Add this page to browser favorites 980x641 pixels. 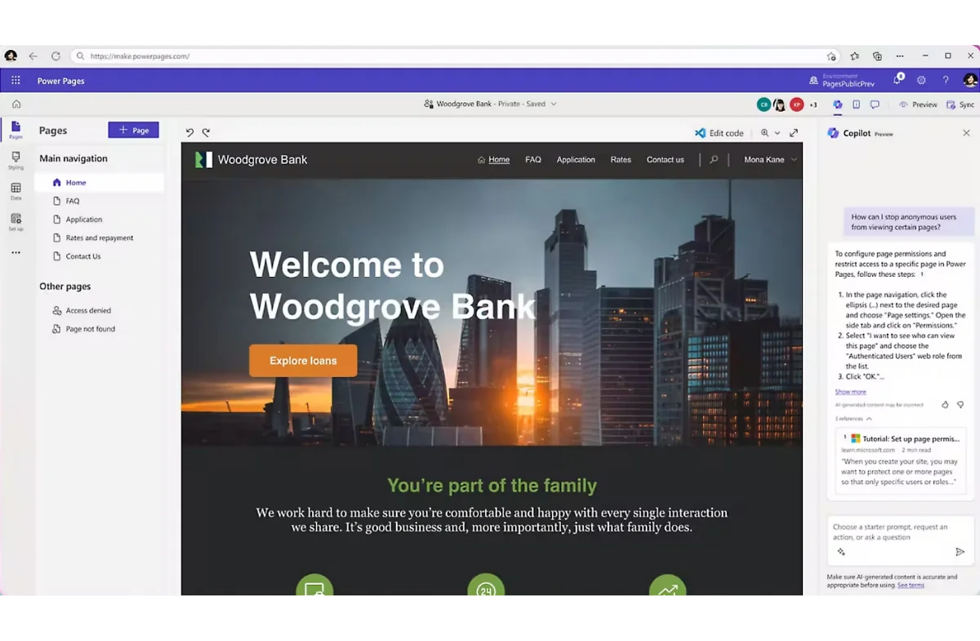pos(831,56)
